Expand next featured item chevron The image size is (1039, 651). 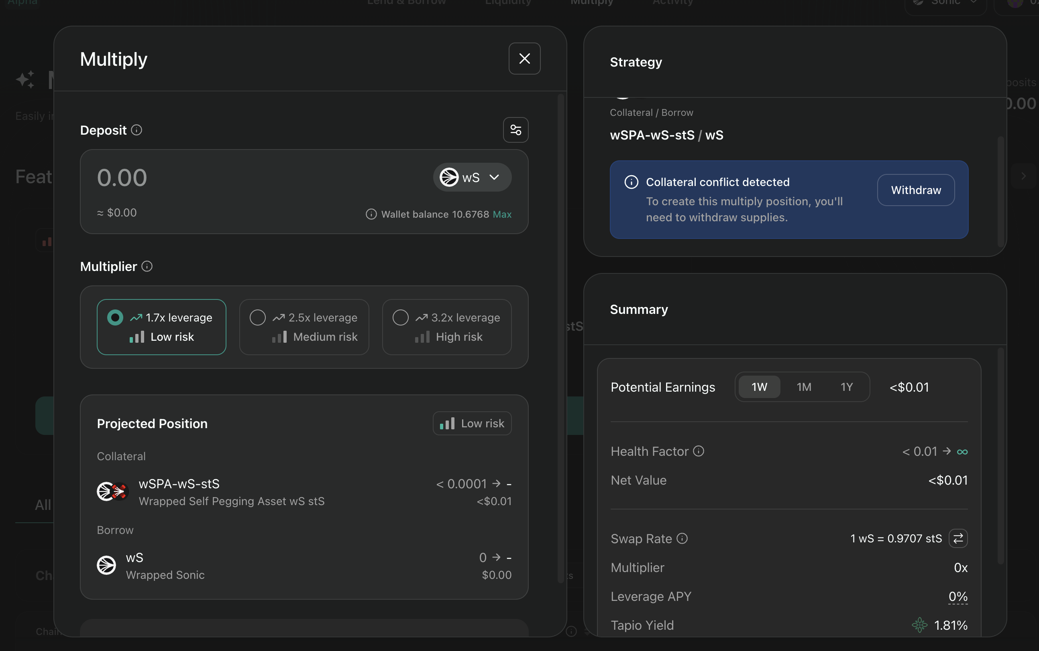coord(1023,176)
